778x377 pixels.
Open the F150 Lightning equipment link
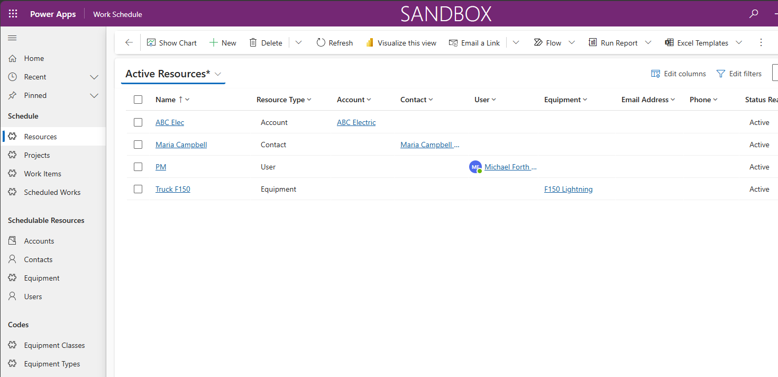pyautogui.click(x=569, y=189)
